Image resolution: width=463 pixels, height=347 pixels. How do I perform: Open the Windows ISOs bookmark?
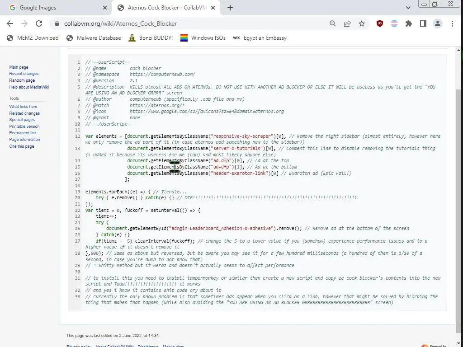[x=203, y=38]
